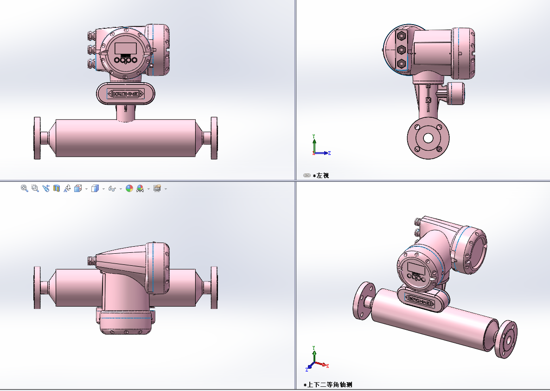This screenshot has height=391, width=550.
Task: Open the View Settings dropdown arrow
Action: (x=166, y=189)
